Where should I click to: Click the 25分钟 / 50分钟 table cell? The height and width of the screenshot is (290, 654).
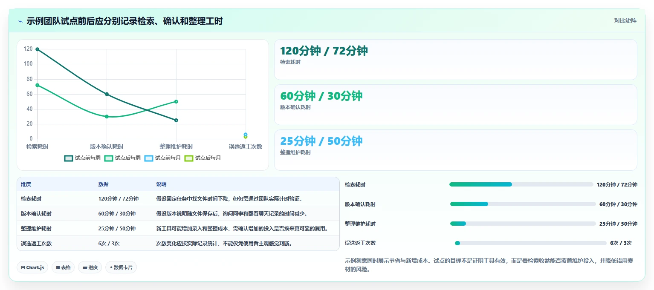click(x=117, y=229)
